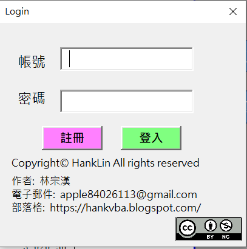Click the Login title bar text

click(17, 12)
